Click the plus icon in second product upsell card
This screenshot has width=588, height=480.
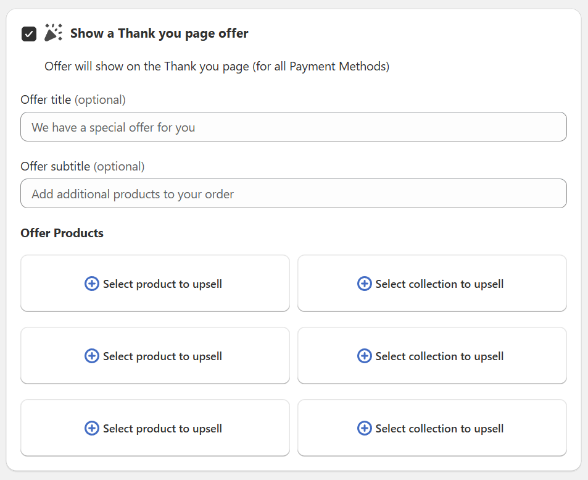pos(91,356)
